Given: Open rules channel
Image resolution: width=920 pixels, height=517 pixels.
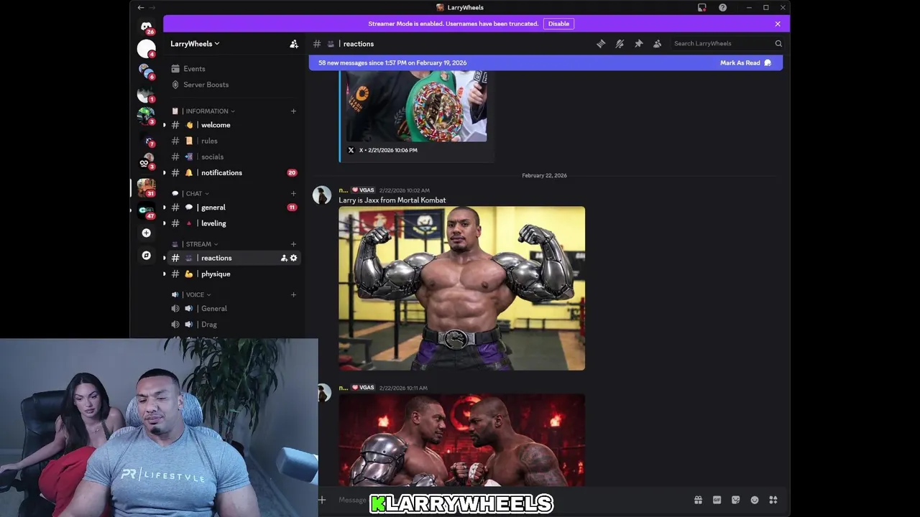Looking at the screenshot, I should click(x=234, y=141).
